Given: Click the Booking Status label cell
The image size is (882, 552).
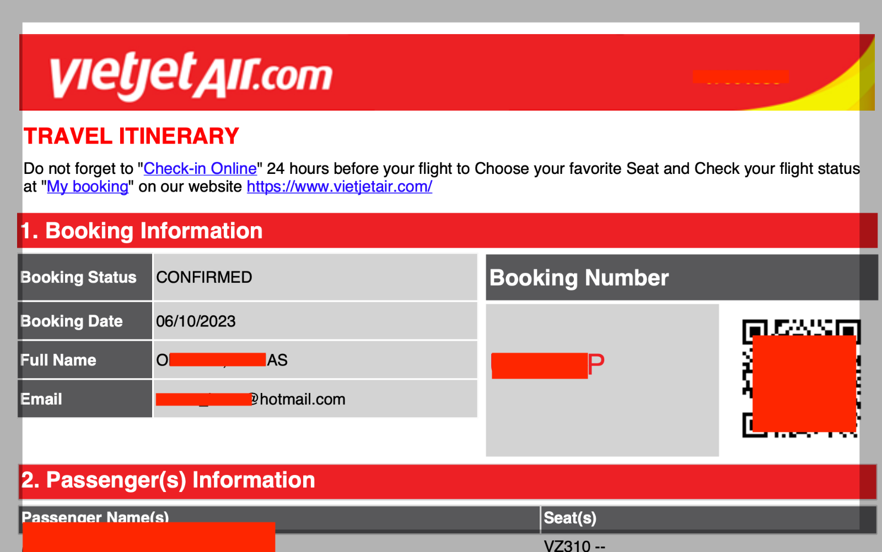Looking at the screenshot, I should [85, 277].
